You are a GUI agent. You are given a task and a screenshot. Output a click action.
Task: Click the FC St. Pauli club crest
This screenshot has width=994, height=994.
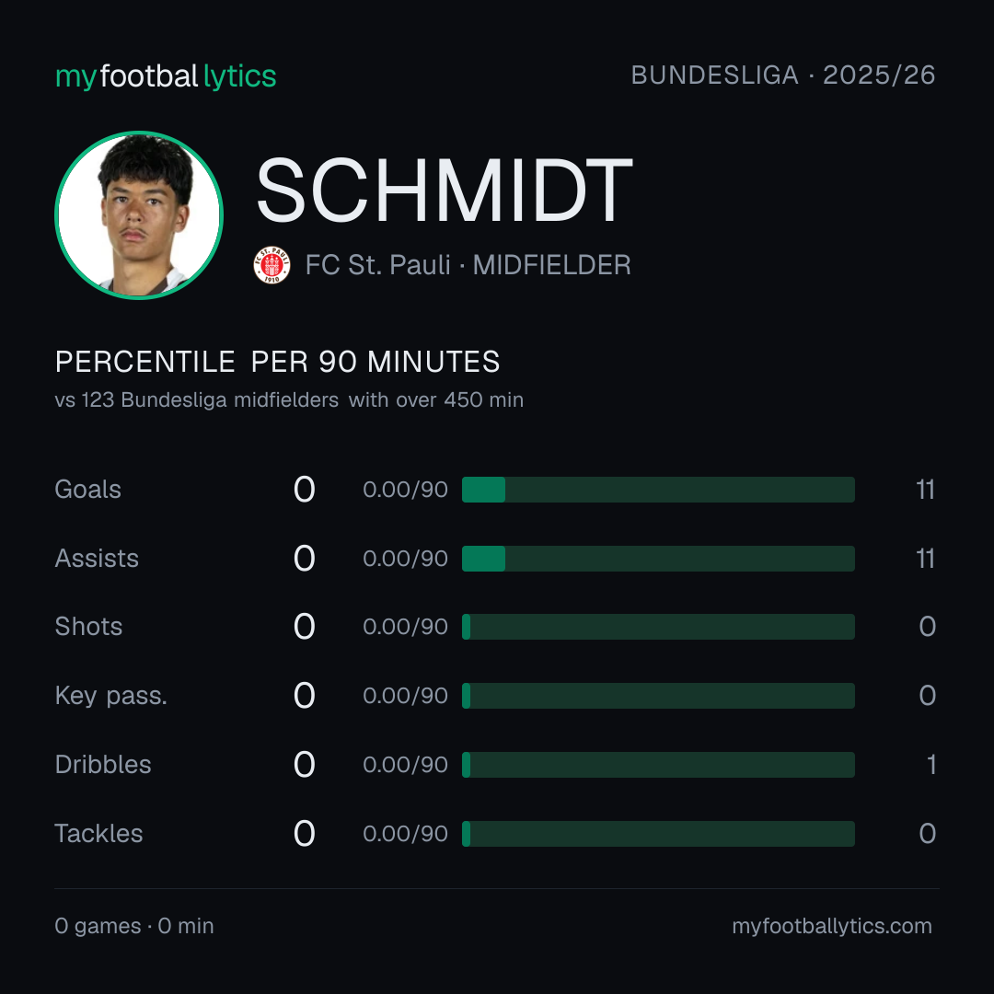tap(272, 265)
